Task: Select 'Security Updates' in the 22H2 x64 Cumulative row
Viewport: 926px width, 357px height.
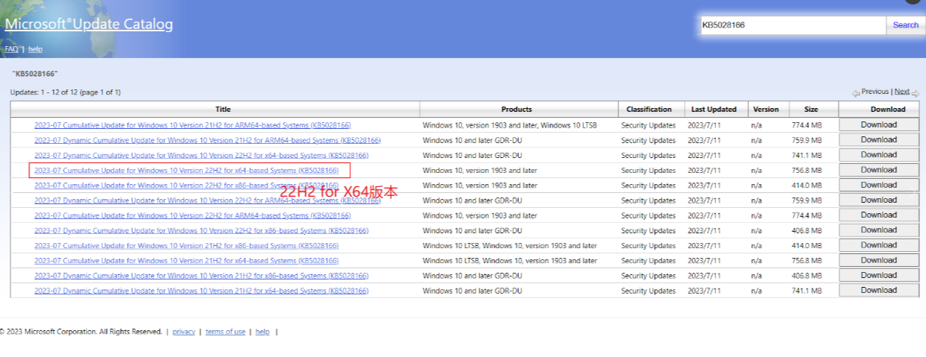Action: pos(648,171)
